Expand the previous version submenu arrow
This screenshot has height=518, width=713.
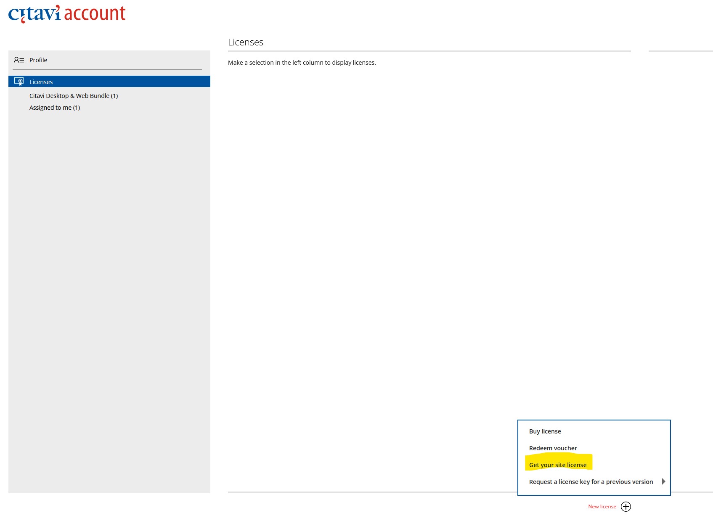click(663, 482)
